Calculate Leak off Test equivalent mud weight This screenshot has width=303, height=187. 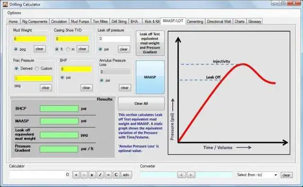150,43
